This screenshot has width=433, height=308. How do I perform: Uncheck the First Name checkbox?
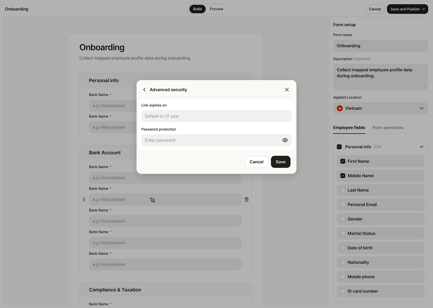click(343, 161)
